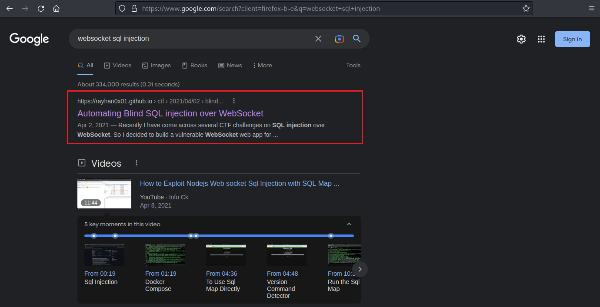Jump to To Use Sql Map Directly moment
The image size is (600, 307).
tap(223, 285)
